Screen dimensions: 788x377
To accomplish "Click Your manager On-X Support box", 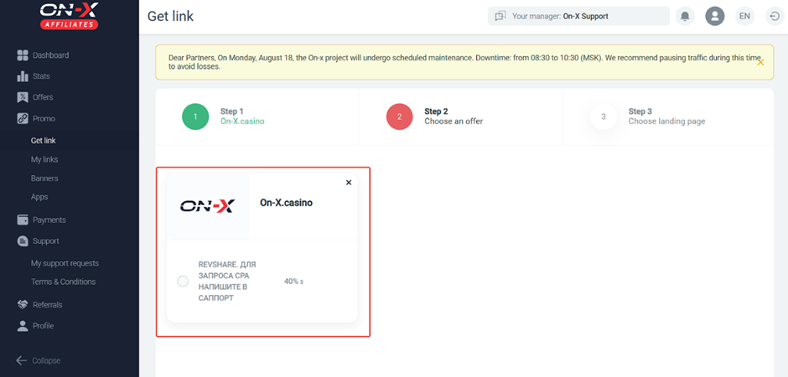I will pos(578,16).
